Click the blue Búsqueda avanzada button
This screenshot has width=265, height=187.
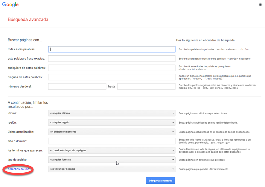160,180
